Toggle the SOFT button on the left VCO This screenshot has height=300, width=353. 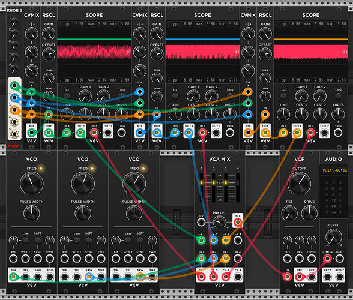point(38,240)
